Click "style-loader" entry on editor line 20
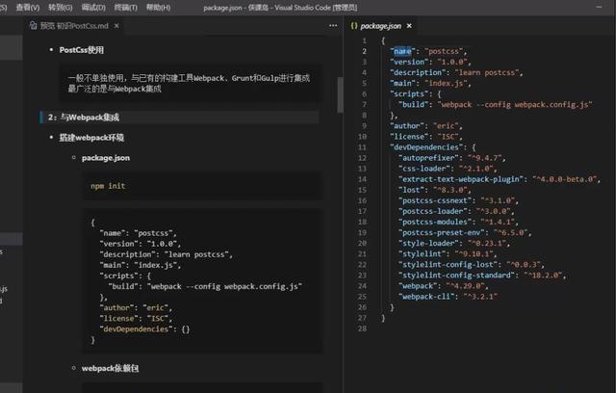The image size is (616, 393). point(454,244)
